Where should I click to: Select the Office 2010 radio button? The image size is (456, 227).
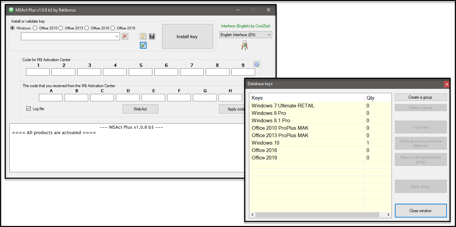coord(35,28)
